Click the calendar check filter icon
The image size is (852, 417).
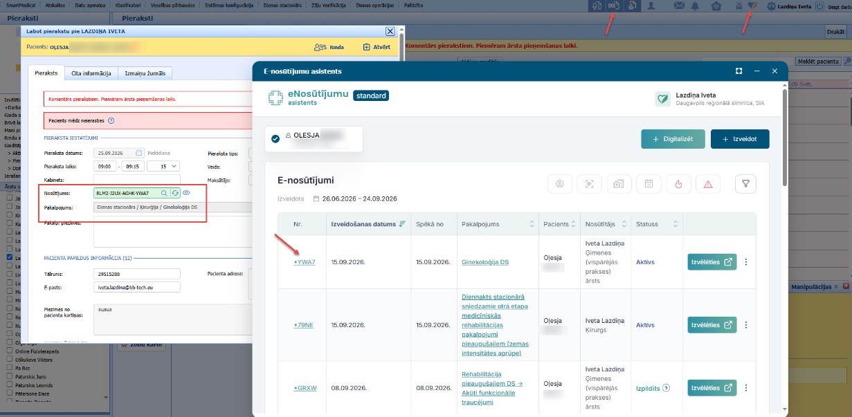click(x=649, y=183)
